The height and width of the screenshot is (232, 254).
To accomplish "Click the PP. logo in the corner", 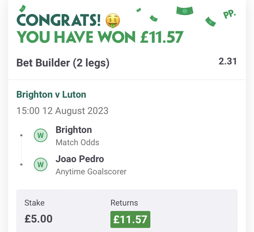I will pyautogui.click(x=229, y=14).
